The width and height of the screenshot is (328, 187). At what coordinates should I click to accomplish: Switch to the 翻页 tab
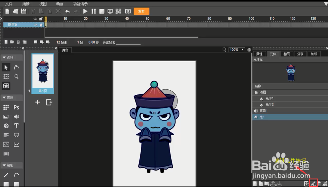[x=287, y=54]
